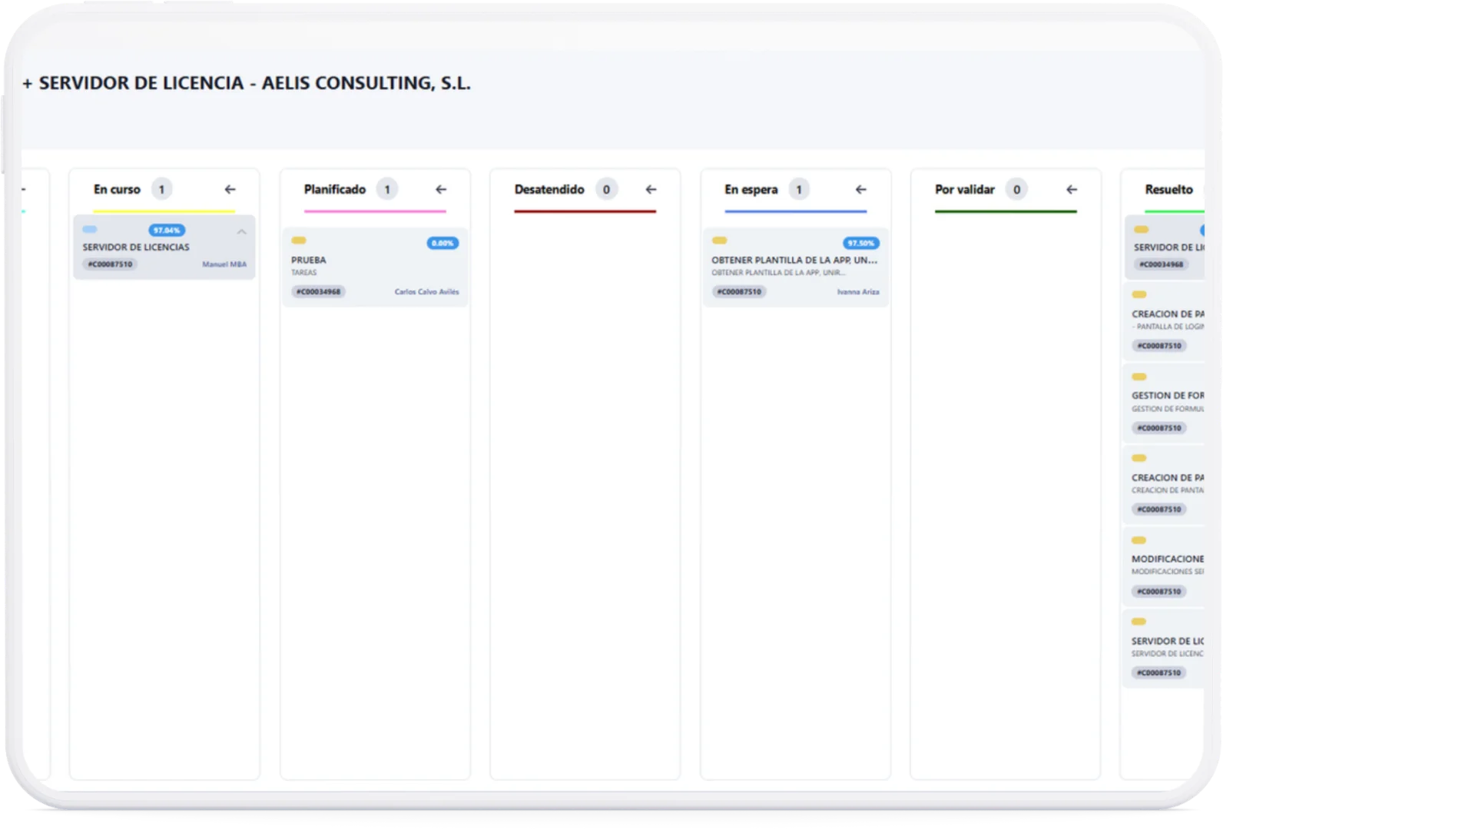Collapse the En curso column with its arrow icon
Screen dimensions: 1475x830
tap(230, 189)
